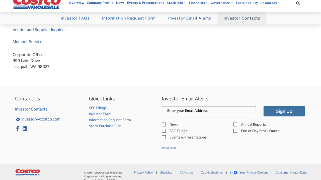Open Your Privacy Choices link

point(254,172)
